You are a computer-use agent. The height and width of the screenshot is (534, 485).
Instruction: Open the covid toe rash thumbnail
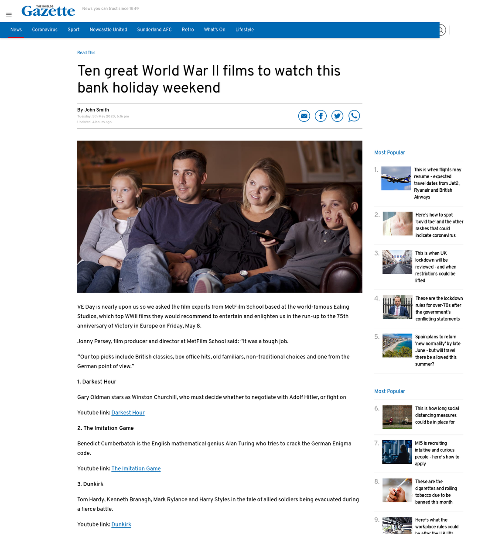click(x=397, y=224)
